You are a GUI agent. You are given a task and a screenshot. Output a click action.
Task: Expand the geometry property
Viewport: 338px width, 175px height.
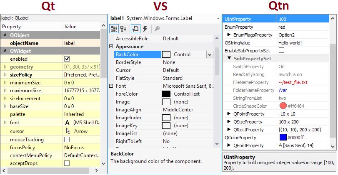(x=5, y=67)
